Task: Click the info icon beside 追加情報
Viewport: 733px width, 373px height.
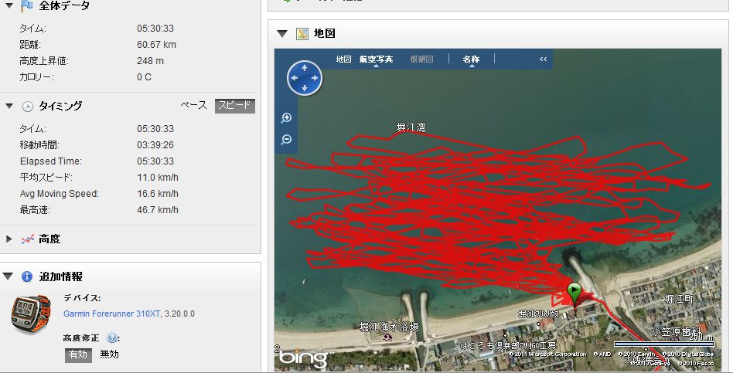Action: pyautogui.click(x=27, y=276)
